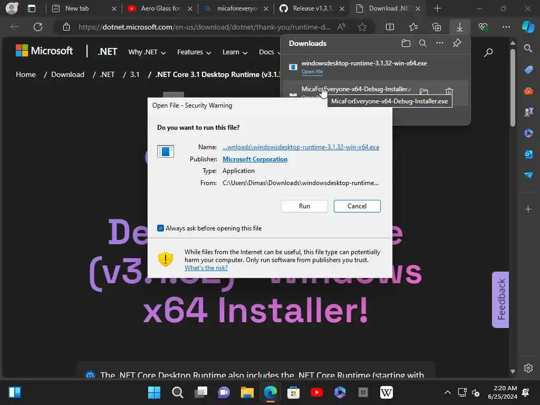Image resolution: width=540 pixels, height=405 pixels.
Task: Open a new browser tab with plus
Action: (437, 8)
